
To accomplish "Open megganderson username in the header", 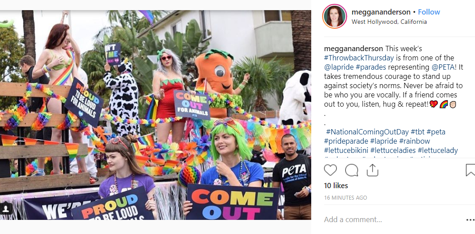I will point(381,12).
